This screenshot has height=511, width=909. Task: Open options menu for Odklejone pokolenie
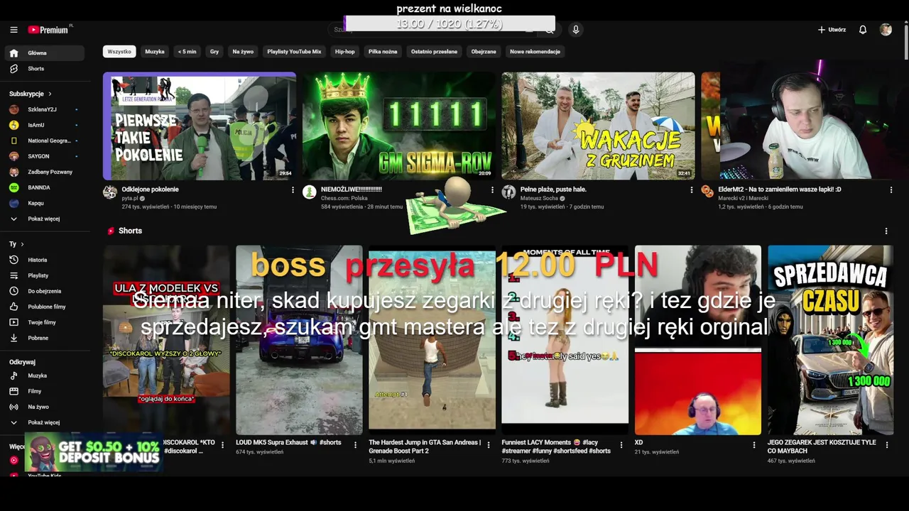click(x=293, y=190)
